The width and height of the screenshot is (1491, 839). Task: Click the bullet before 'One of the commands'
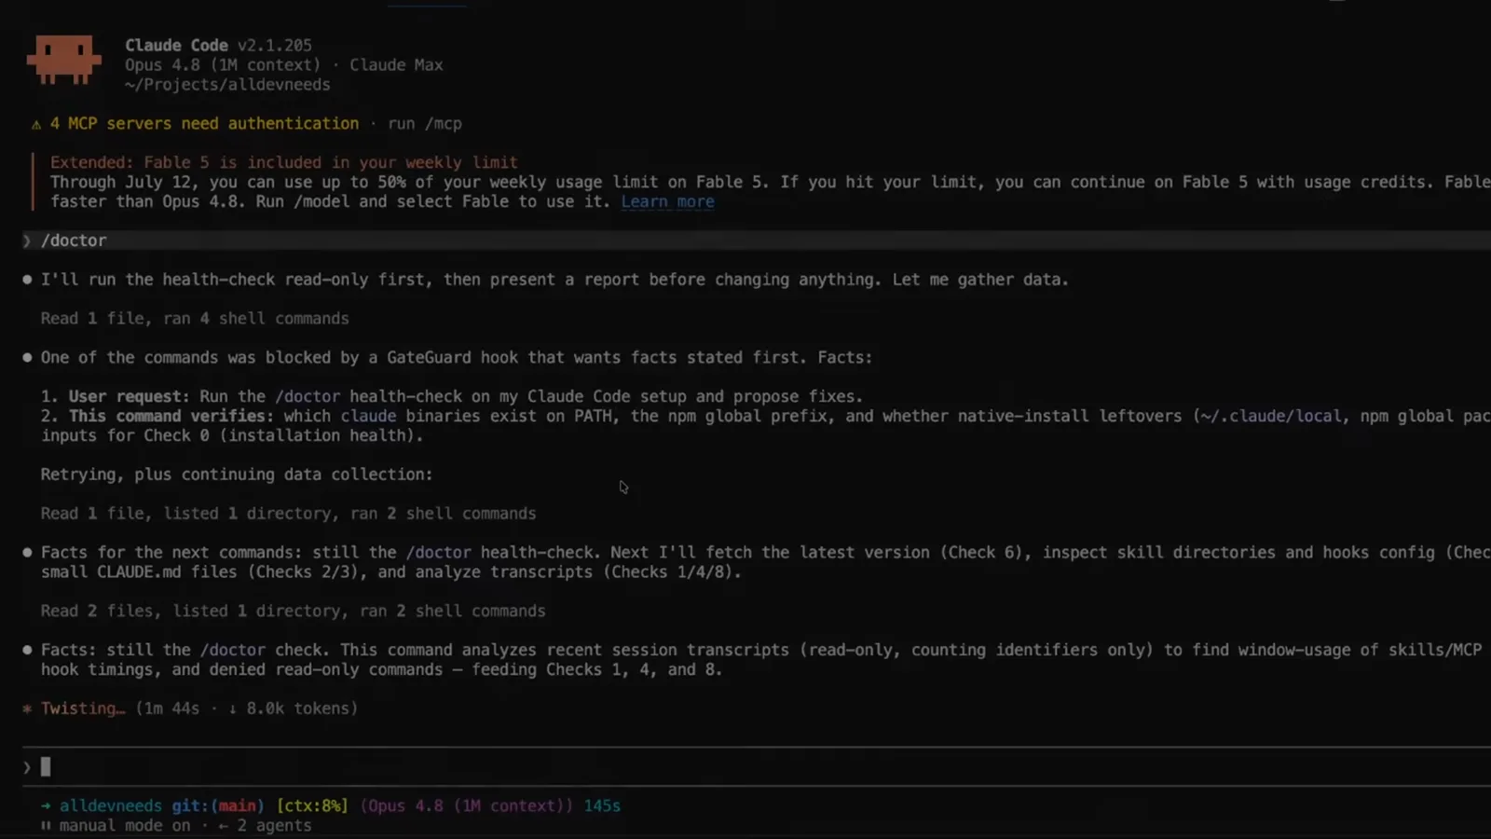pos(27,358)
